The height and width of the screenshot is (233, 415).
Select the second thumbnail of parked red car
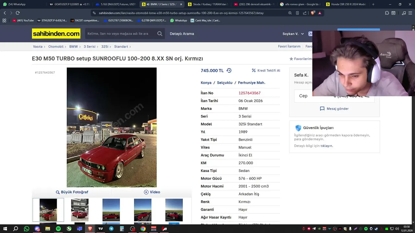tap(80, 210)
